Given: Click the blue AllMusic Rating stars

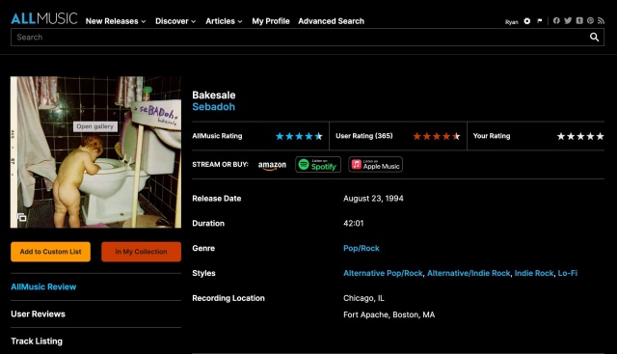Looking at the screenshot, I should 299,136.
